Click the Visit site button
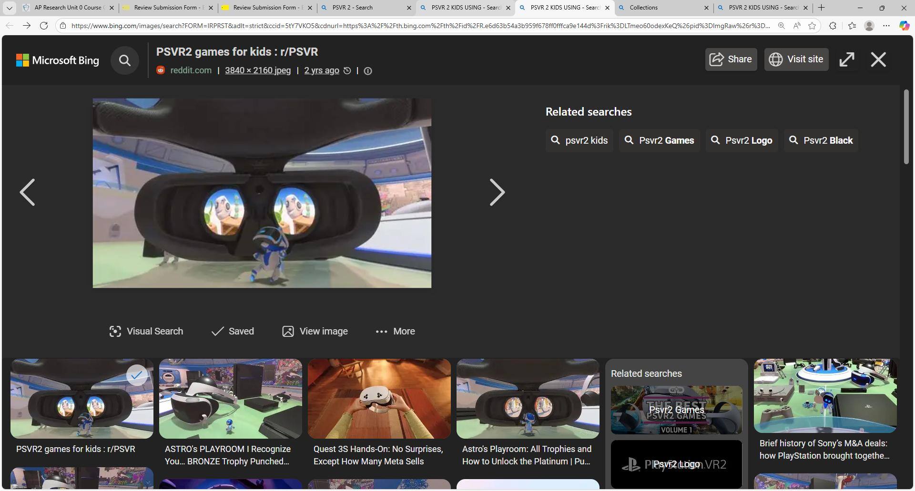 click(x=796, y=59)
